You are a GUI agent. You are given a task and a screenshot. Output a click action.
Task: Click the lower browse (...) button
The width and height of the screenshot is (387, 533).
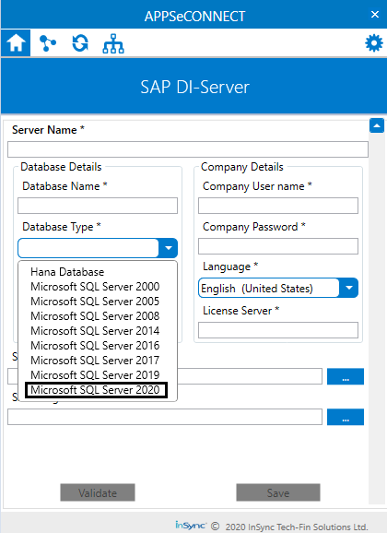[x=346, y=417]
